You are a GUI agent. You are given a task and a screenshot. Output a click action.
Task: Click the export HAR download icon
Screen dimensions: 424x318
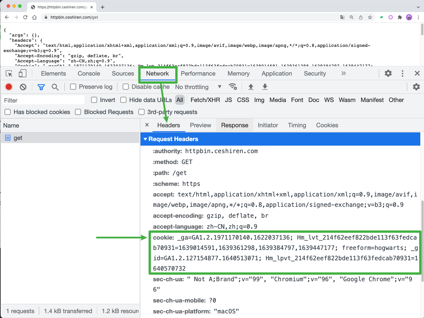click(x=265, y=87)
